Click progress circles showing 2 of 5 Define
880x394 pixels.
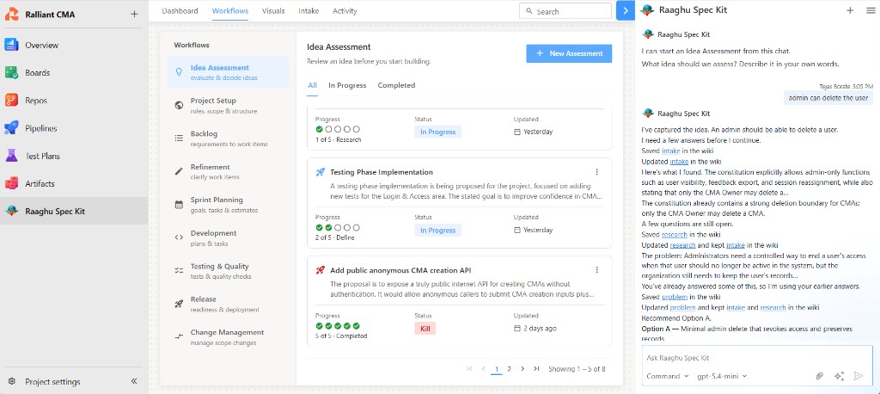(337, 228)
